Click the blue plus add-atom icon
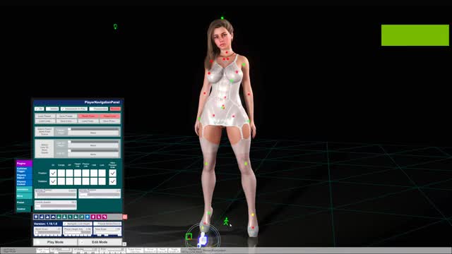 point(88,217)
